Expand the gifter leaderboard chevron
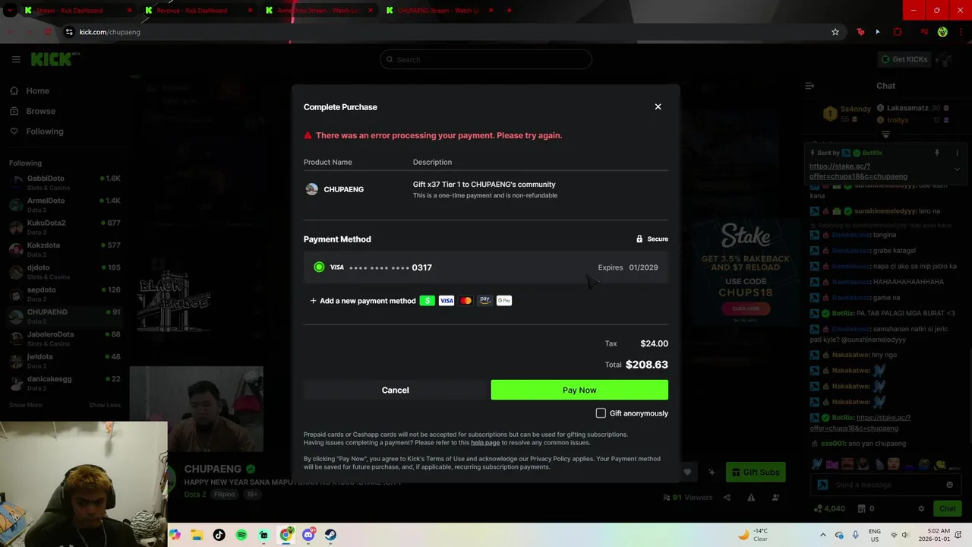Screen dimensions: 972x547 coord(885,134)
